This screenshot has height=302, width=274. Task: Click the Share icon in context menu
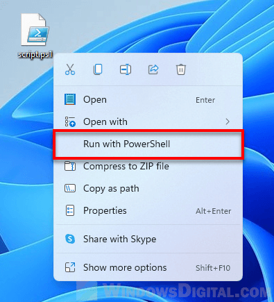(x=153, y=69)
